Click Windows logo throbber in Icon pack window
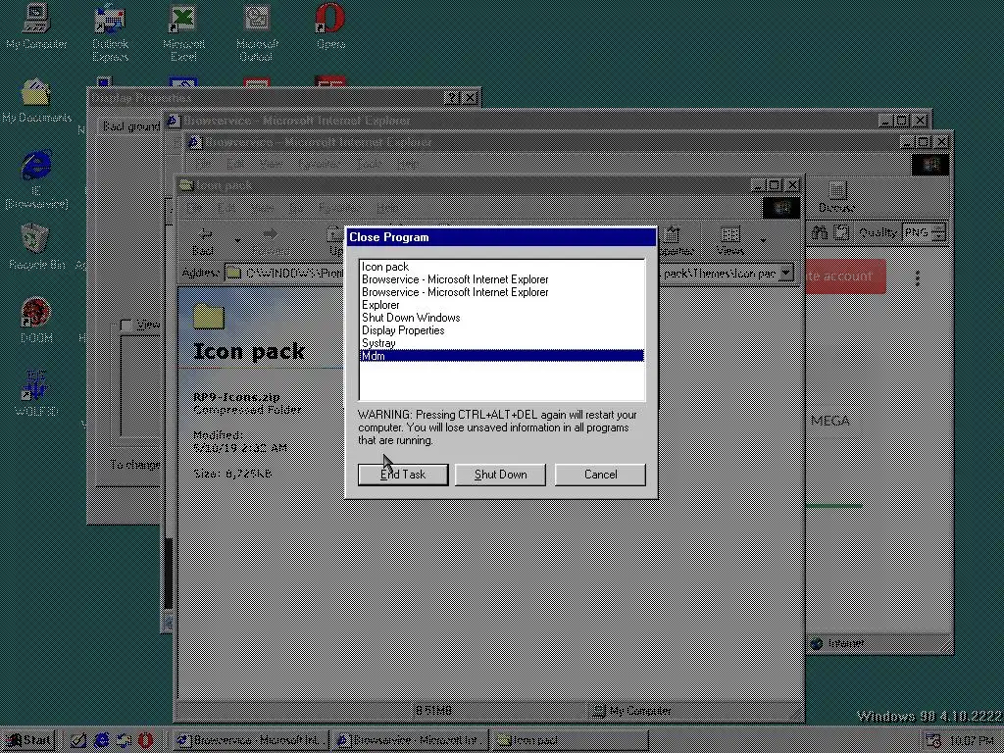The width and height of the screenshot is (1004, 753). 781,208
